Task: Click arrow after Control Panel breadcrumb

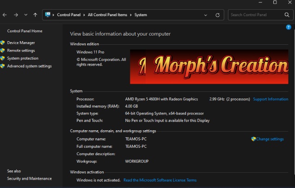Action: pyautogui.click(x=84, y=15)
